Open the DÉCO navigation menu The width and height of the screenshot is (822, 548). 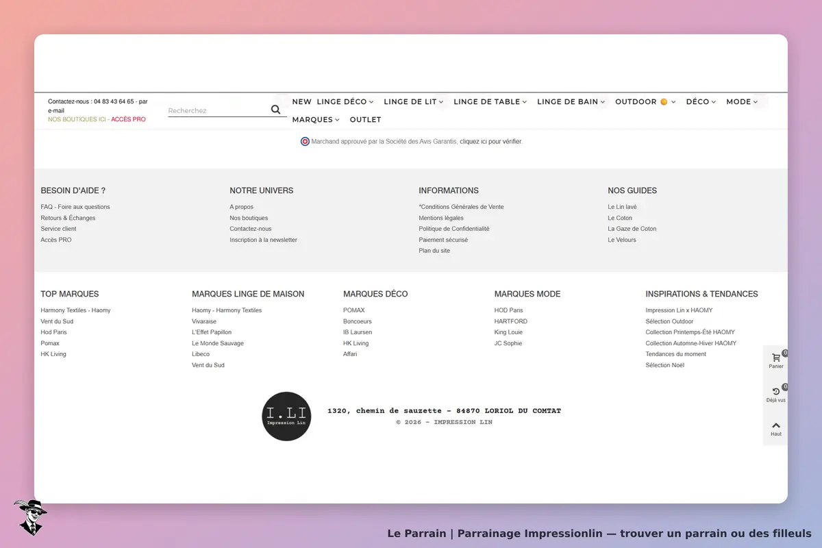pos(701,102)
